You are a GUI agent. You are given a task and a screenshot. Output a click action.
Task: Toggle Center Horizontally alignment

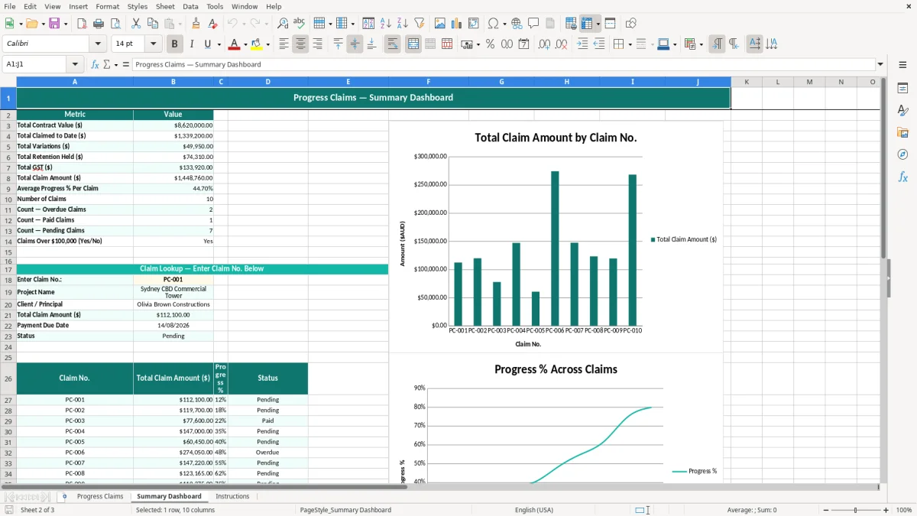(300, 44)
